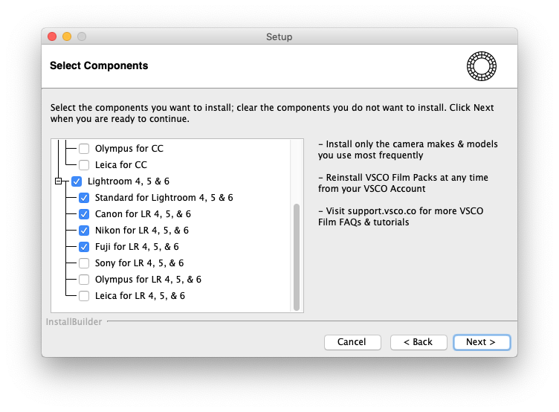Select the Leica for CC tree item label
This screenshot has height=412, width=559.
coord(120,165)
